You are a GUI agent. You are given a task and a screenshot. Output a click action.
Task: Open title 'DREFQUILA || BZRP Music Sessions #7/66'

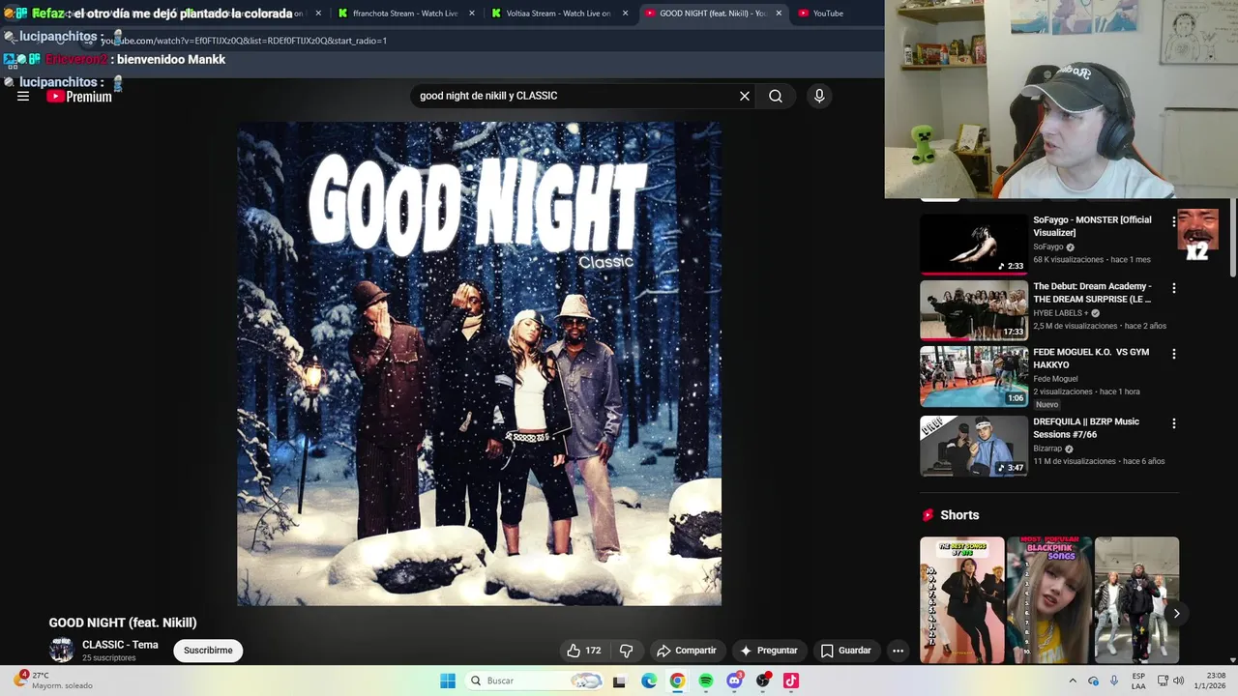(1086, 428)
